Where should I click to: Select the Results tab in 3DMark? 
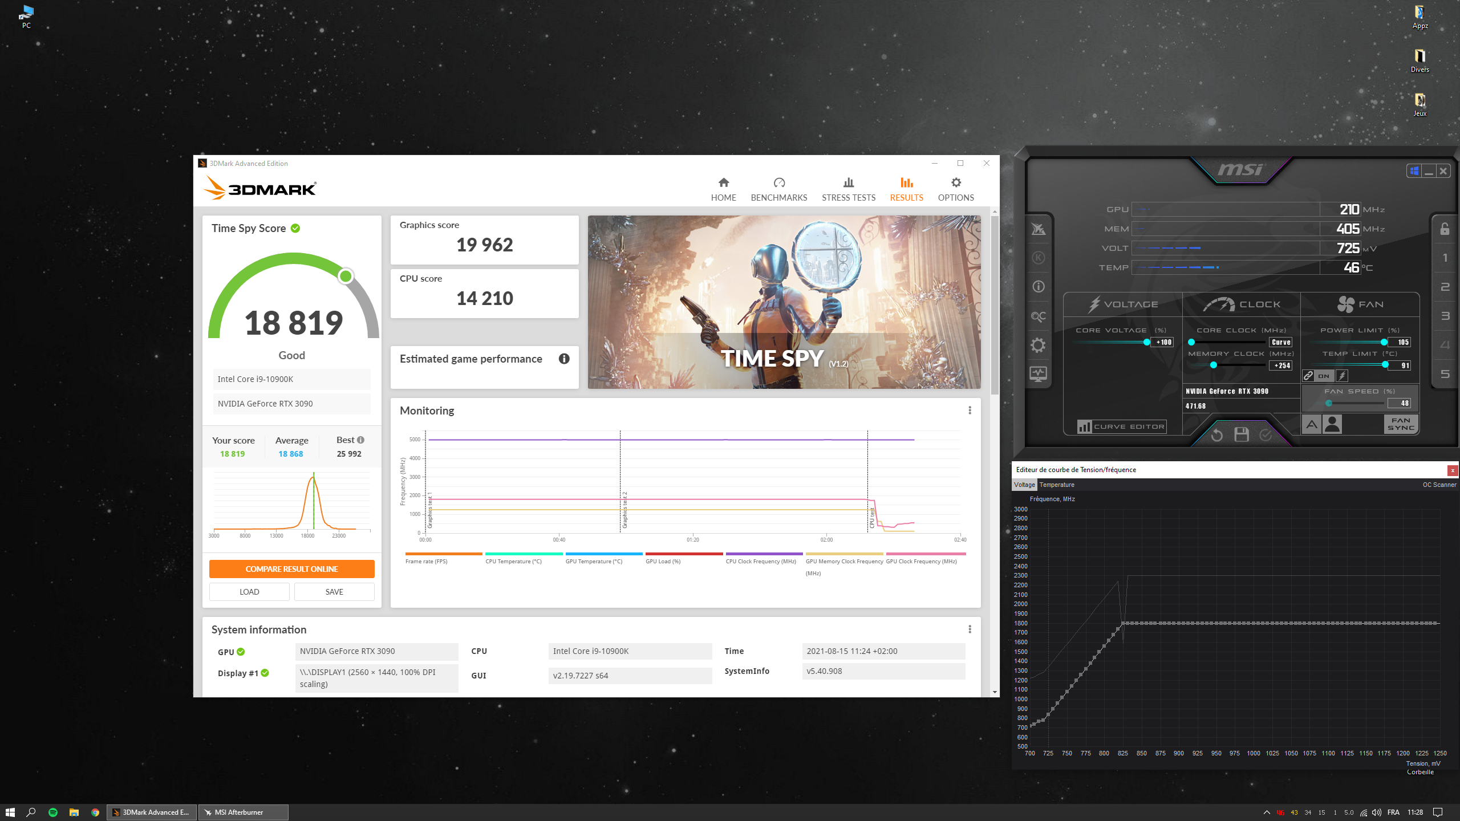pyautogui.click(x=906, y=189)
